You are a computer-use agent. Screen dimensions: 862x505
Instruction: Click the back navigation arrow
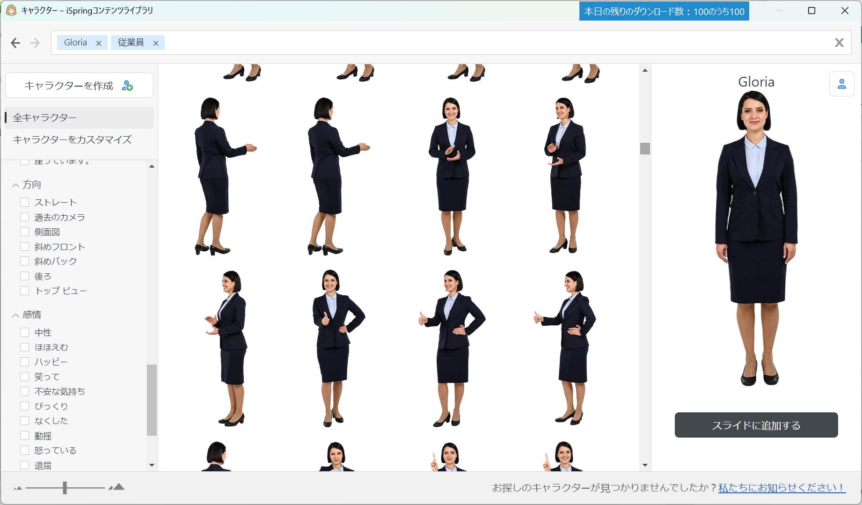15,43
